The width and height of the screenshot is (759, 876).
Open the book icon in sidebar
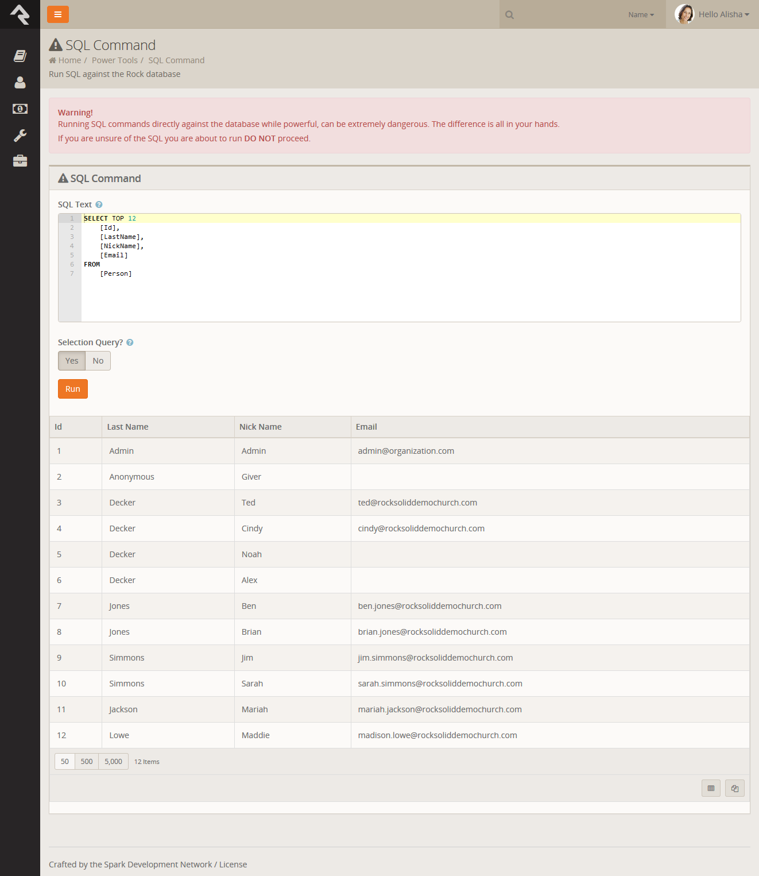(x=20, y=56)
